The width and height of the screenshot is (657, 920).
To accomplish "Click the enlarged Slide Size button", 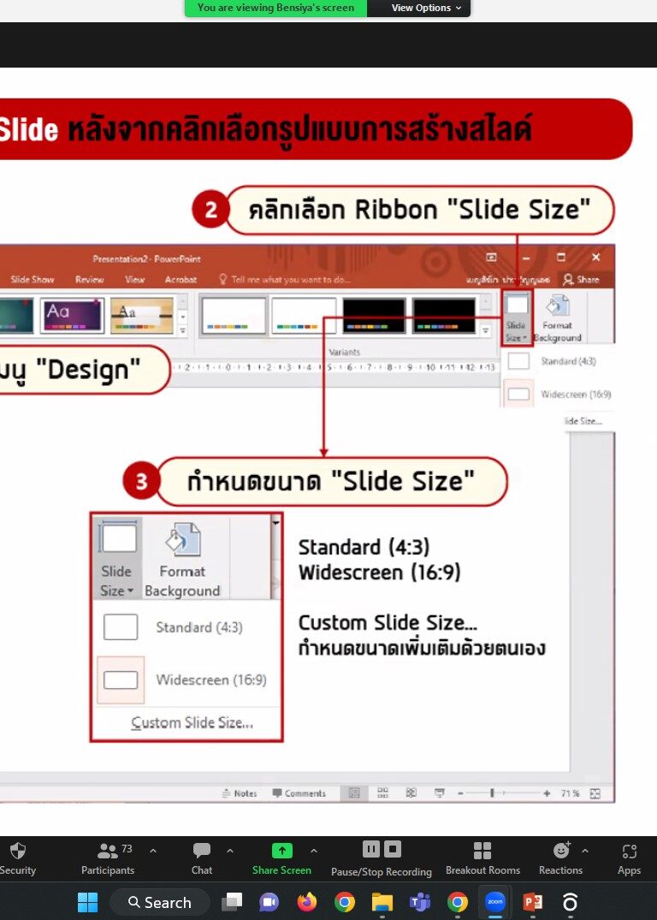I will 117,559.
